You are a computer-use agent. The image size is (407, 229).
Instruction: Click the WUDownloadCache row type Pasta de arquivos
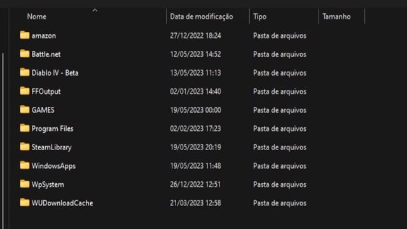coord(280,203)
